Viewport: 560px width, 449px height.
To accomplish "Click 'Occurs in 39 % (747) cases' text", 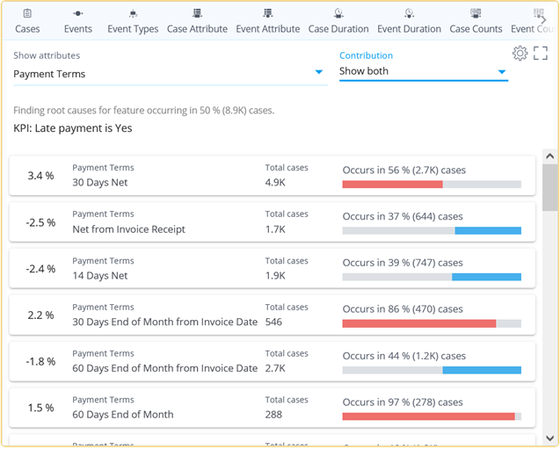I will (403, 263).
